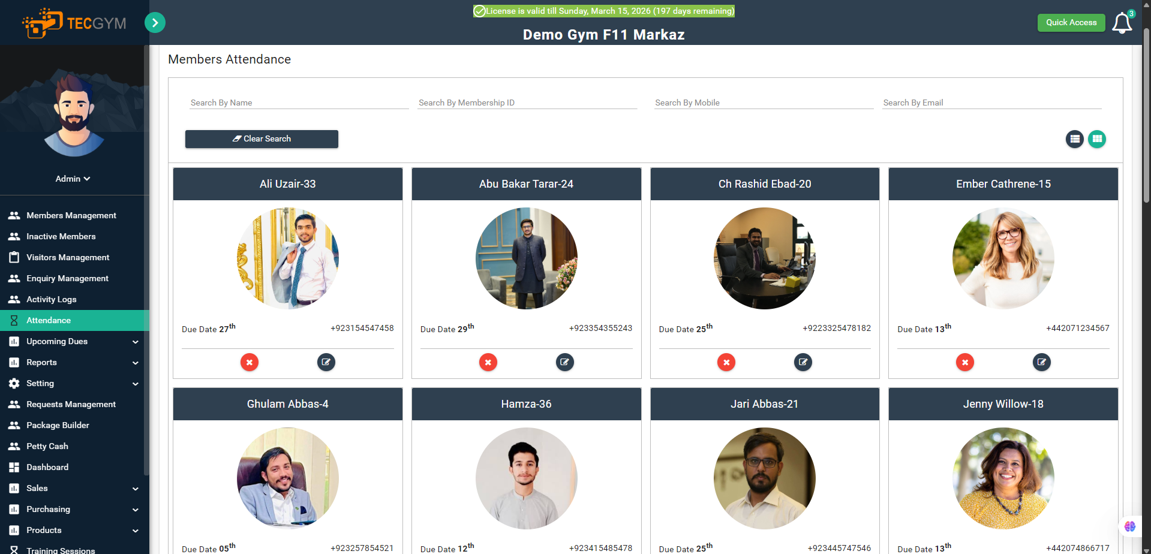The width and height of the screenshot is (1151, 554).
Task: Click phone number +923154547458
Action: click(x=362, y=328)
